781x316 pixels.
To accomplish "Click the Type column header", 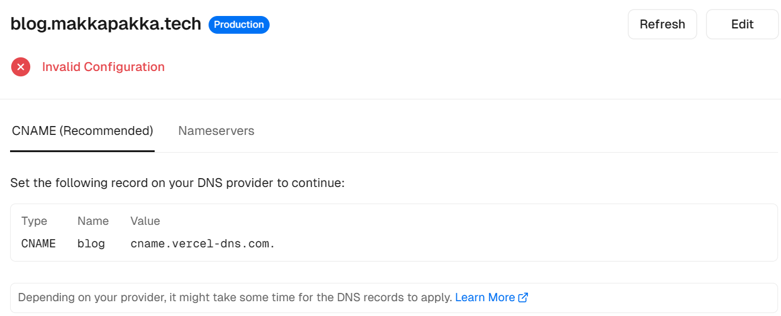I will (34, 221).
